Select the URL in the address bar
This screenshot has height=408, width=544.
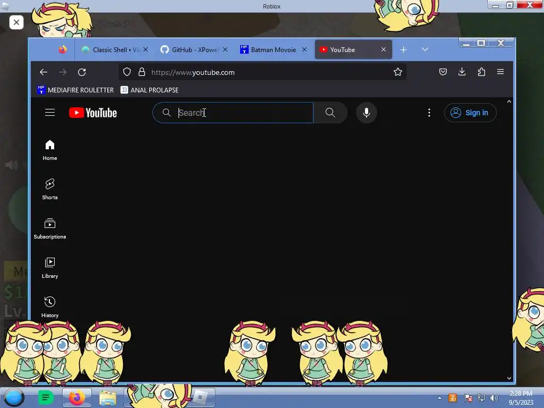click(193, 72)
